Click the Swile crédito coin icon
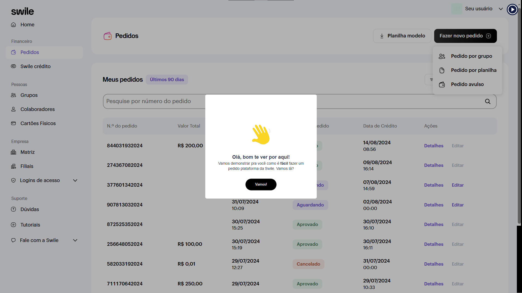This screenshot has height=293, width=522. coord(13,66)
